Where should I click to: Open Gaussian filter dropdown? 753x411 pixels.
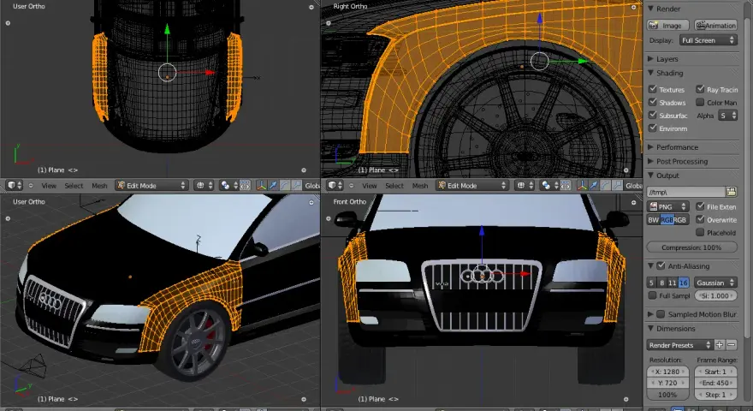pyautogui.click(x=715, y=283)
